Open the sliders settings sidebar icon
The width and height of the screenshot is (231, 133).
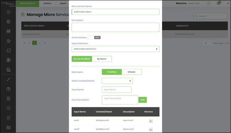click(x=8, y=118)
